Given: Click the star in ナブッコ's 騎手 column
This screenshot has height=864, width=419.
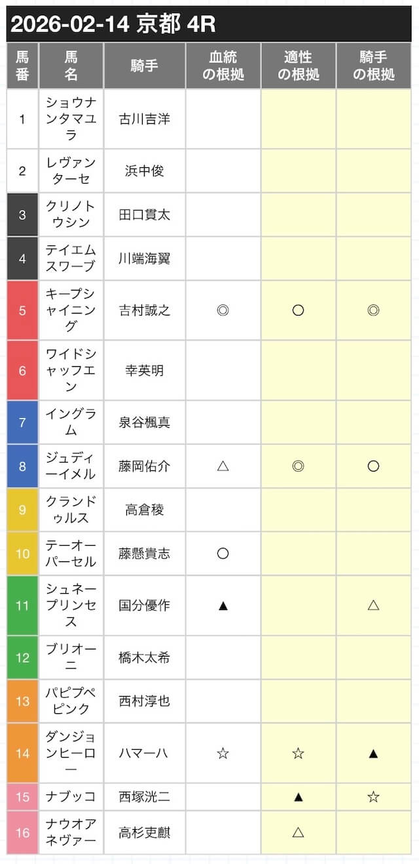Looking at the screenshot, I should pos(373,796).
